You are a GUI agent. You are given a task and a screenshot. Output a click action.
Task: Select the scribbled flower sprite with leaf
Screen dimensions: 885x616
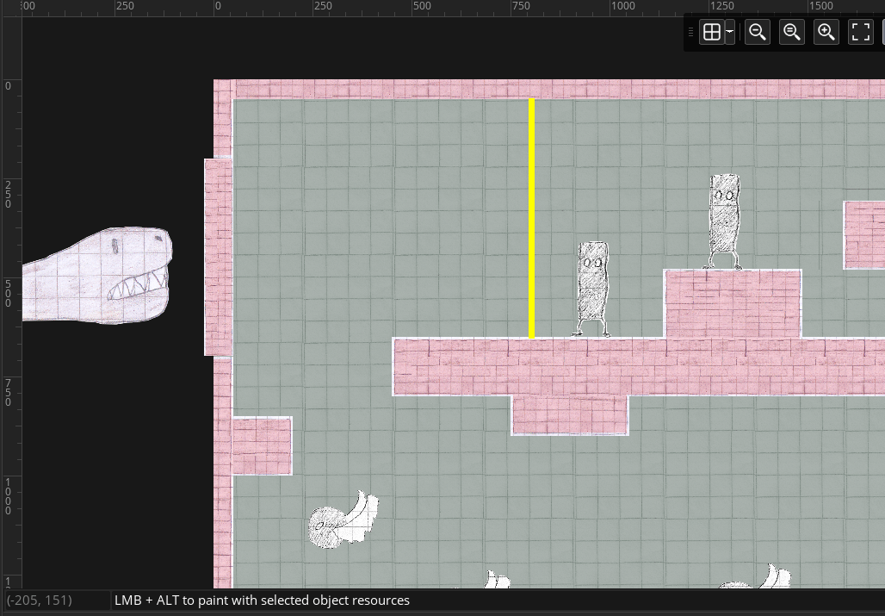(x=343, y=520)
